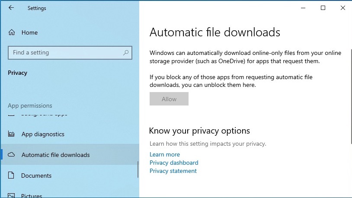The image size is (352, 198).
Task: Open App diagnostics settings
Action: pos(43,134)
